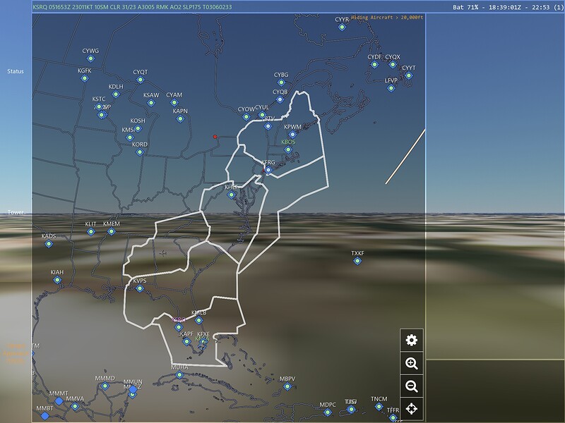Zoom out of the map
Viewport: 565px width, 423px height.
pos(412,386)
